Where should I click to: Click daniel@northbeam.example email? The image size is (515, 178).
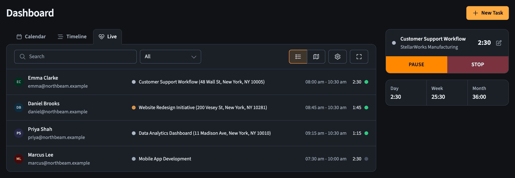click(x=58, y=112)
